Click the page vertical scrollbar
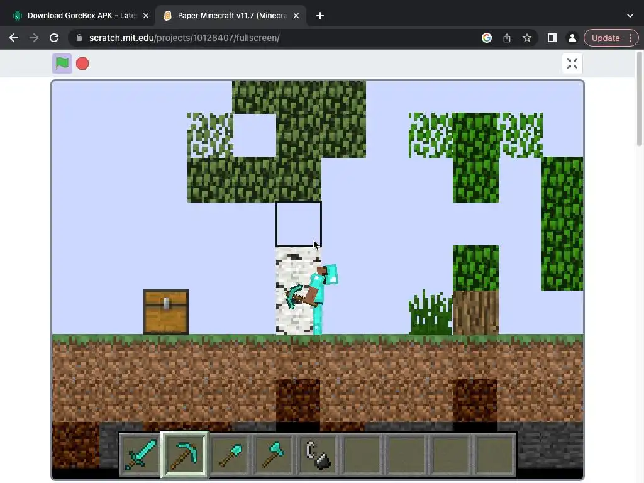Screen dimensions: 644x483 coord(640,99)
